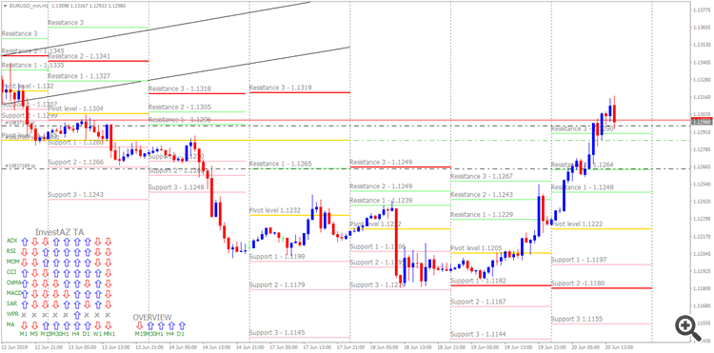Click the 'Pivot level 1.1222' label
The height and width of the screenshot is (353, 714).
point(577,225)
